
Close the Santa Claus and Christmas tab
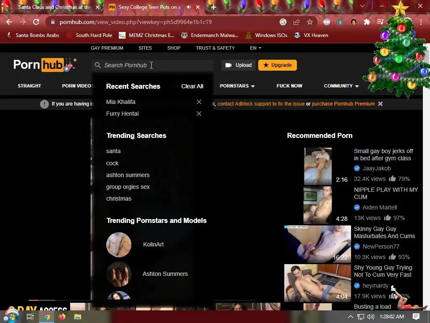click(x=97, y=7)
